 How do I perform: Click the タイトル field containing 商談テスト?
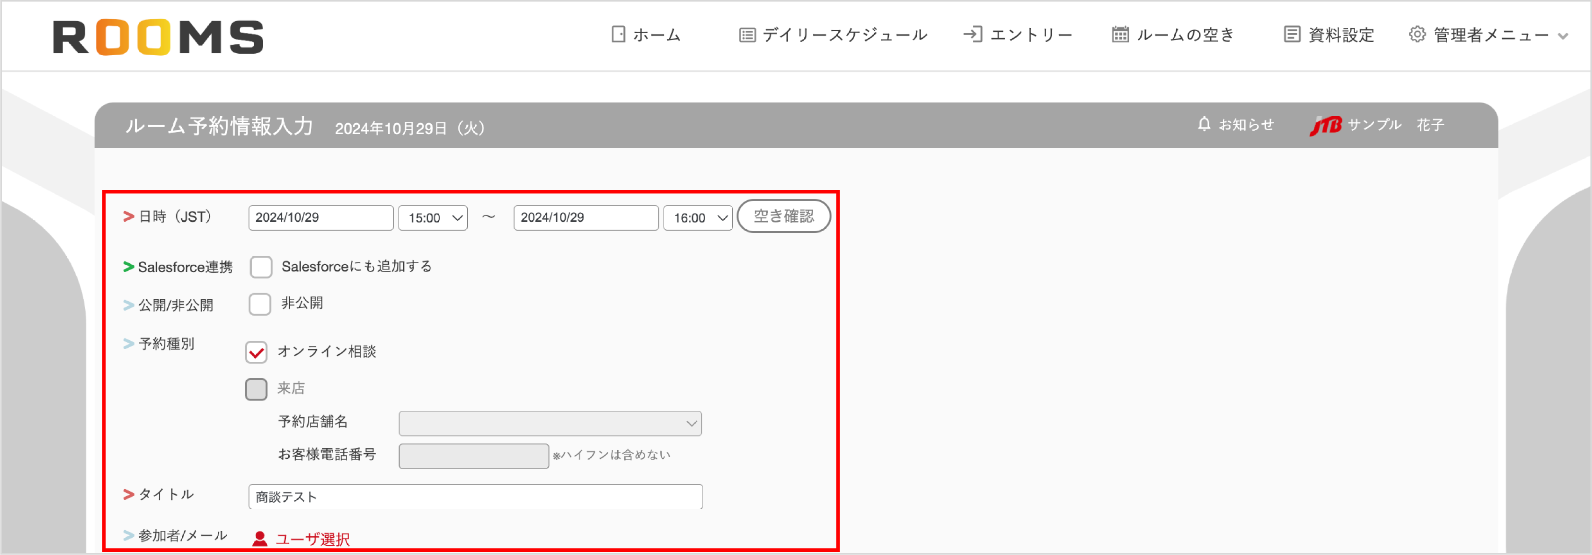pos(475,496)
